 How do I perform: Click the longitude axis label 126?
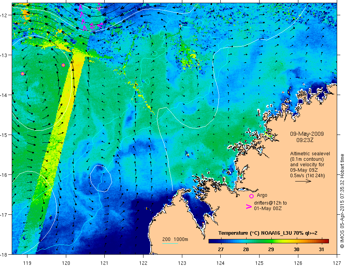298,263
